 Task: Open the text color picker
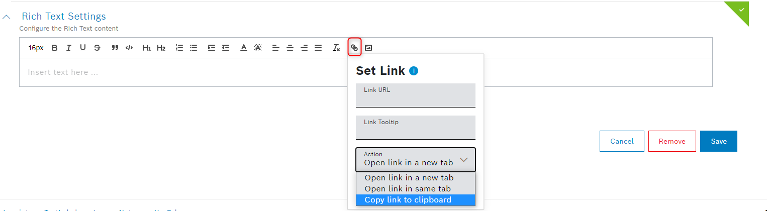(244, 48)
